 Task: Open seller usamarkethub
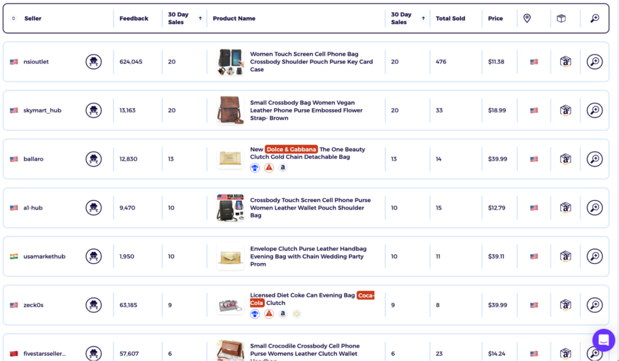click(44, 256)
